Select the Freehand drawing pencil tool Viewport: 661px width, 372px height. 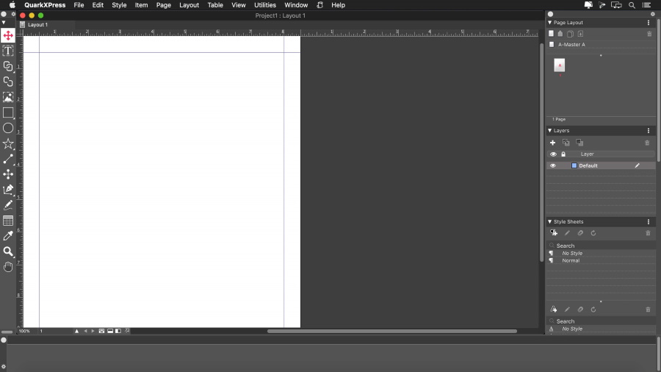coord(8,205)
